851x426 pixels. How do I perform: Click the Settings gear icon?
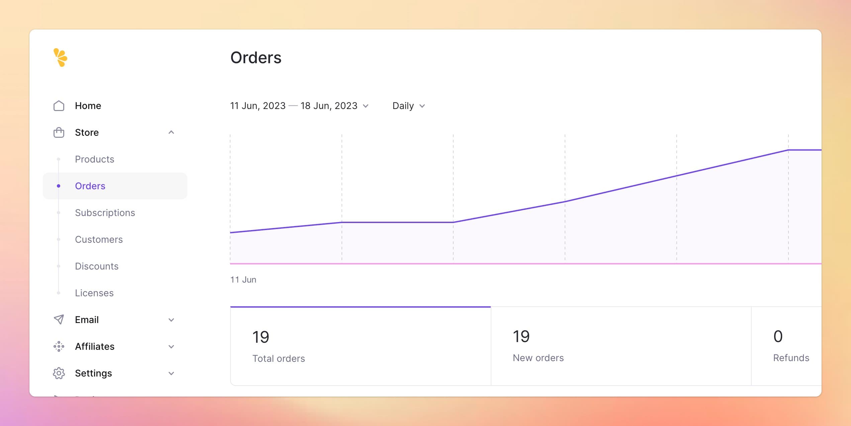[x=59, y=373]
